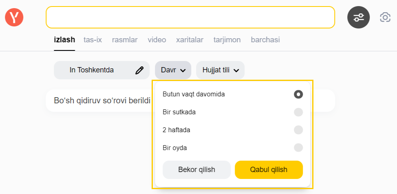This screenshot has height=194, width=397.
Task: Show the barchasi tab
Action: pos(265,40)
